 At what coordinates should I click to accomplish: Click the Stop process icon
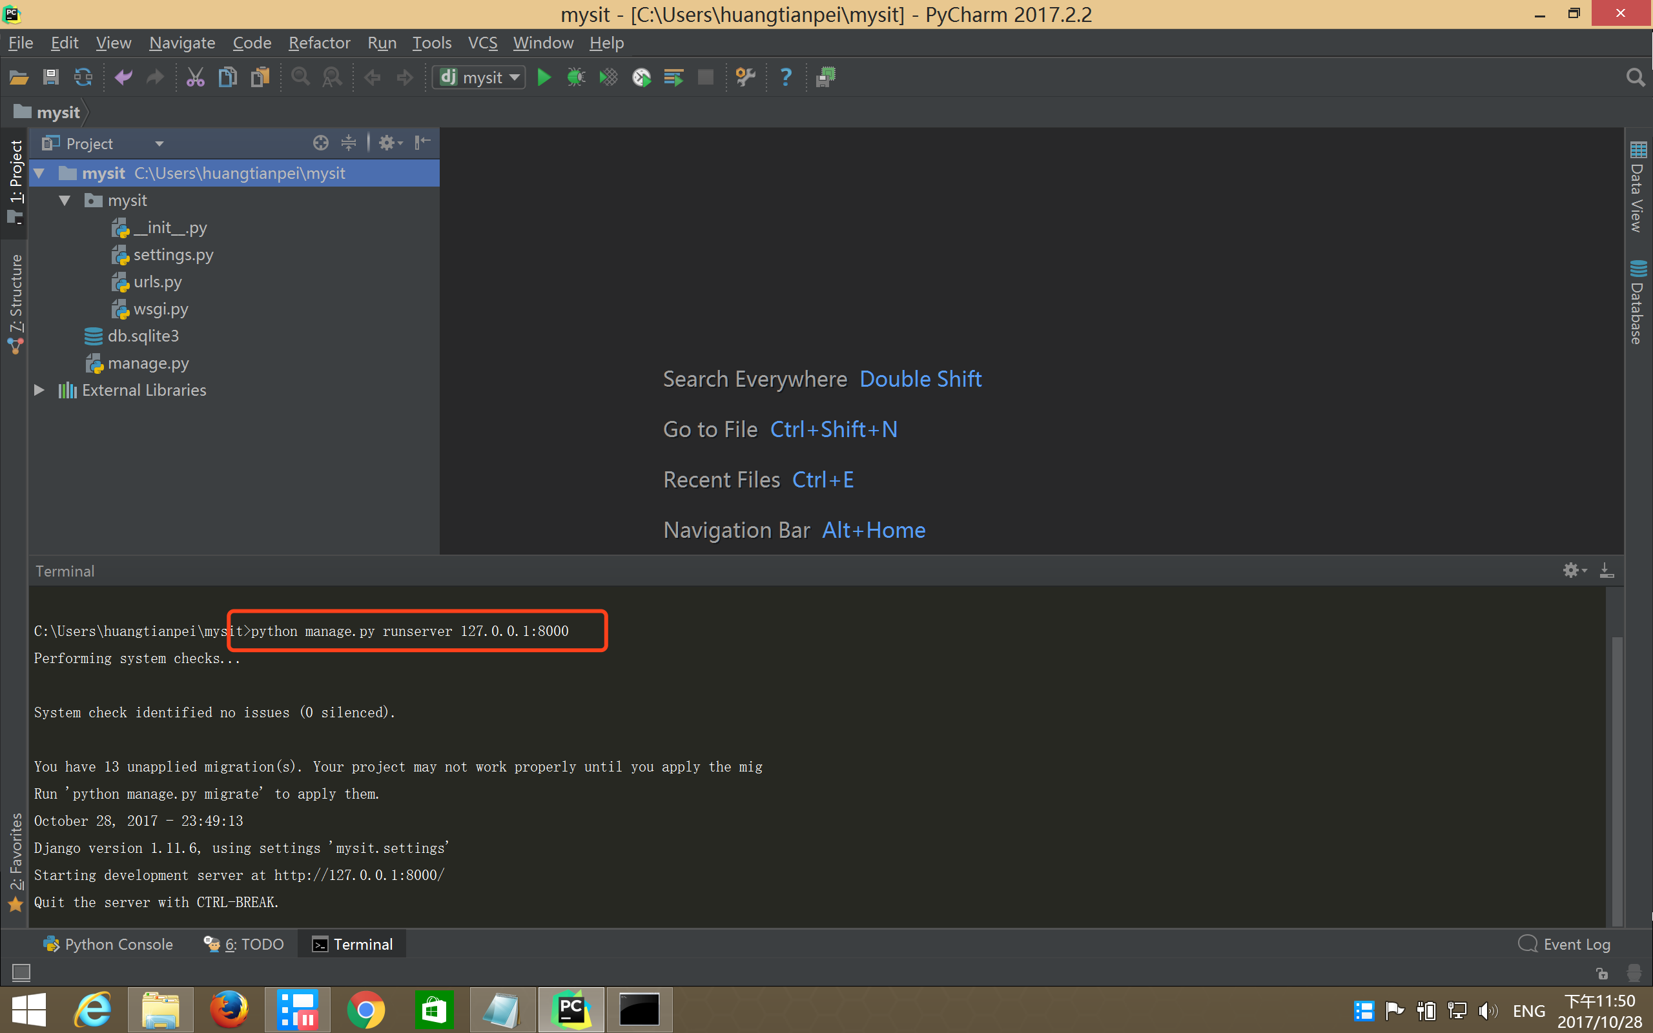pyautogui.click(x=706, y=77)
